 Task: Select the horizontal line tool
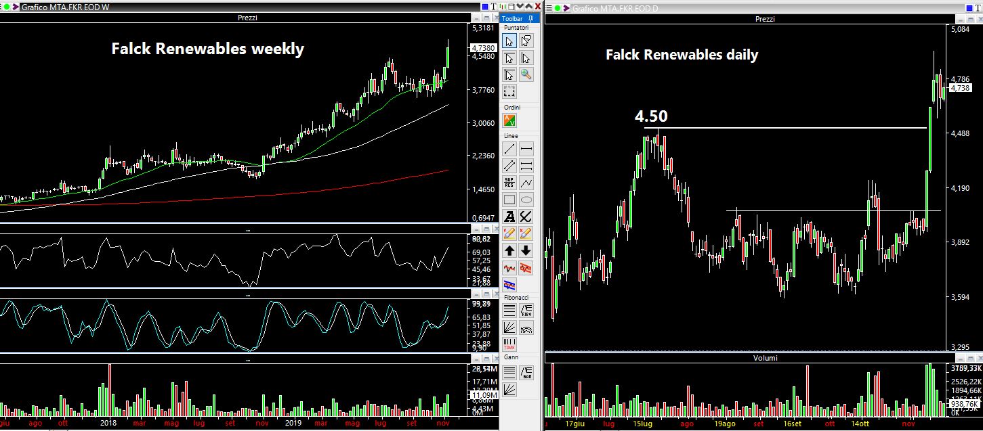(x=526, y=149)
